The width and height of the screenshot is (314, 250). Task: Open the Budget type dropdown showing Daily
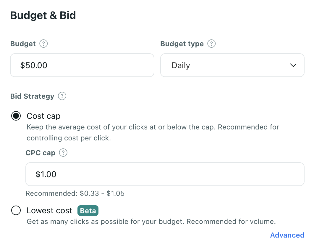click(232, 65)
